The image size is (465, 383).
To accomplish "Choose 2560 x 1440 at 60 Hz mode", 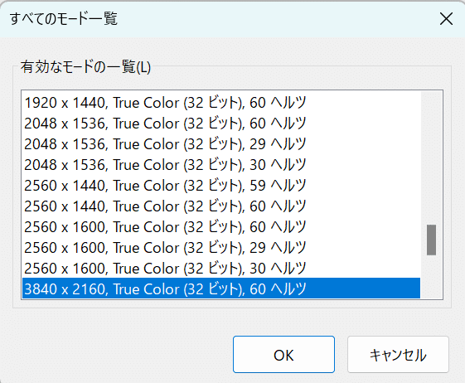I will point(221,206).
